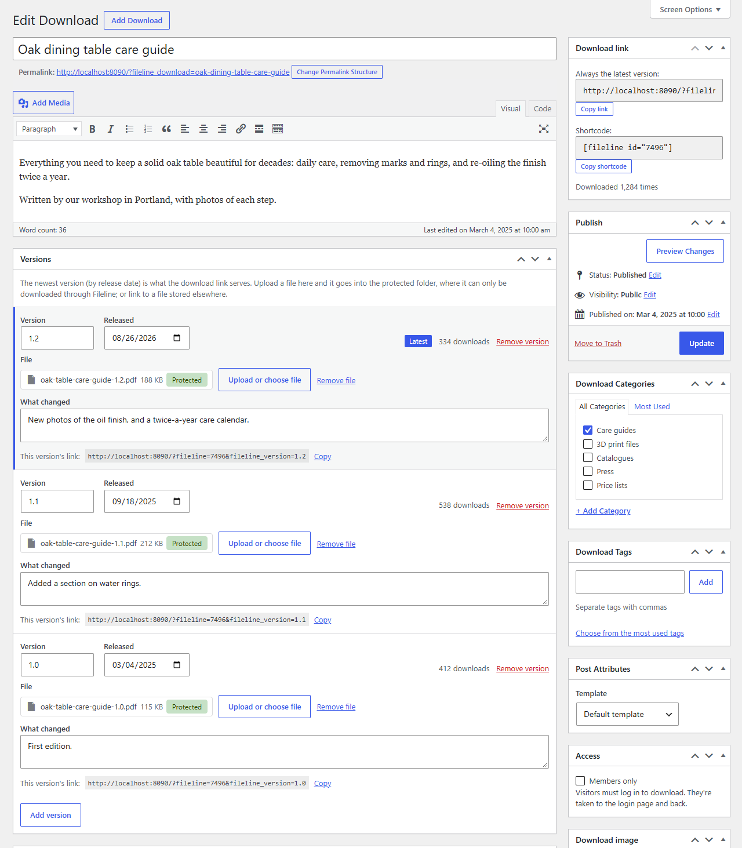Open the Paragraph format dropdown
742x848 pixels.
point(49,129)
